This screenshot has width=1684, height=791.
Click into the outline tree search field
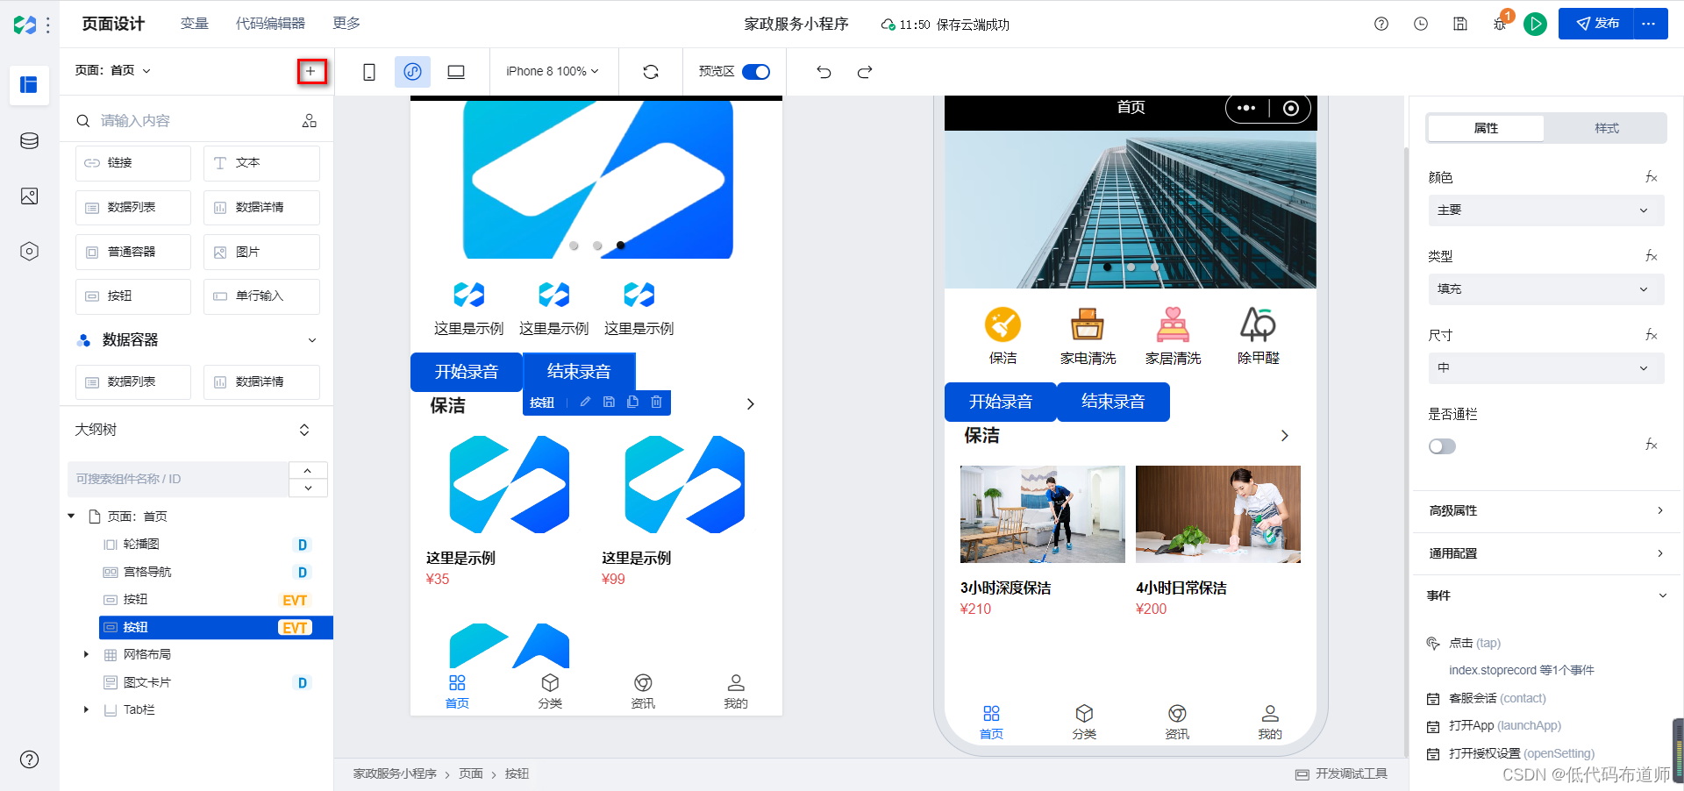click(178, 479)
